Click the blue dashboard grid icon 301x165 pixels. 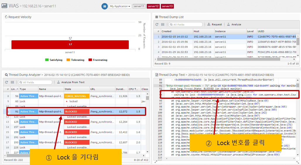click(x=105, y=6)
